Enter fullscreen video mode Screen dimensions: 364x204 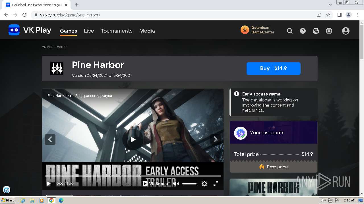tap(216, 184)
